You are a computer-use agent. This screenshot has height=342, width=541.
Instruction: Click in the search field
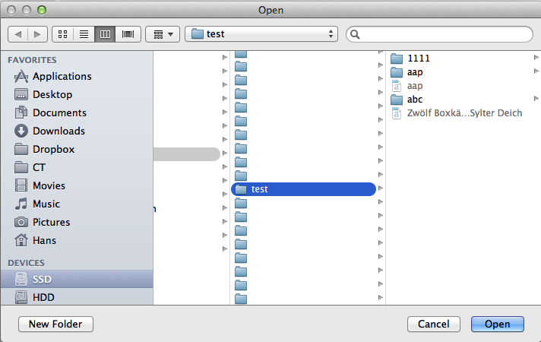click(x=441, y=34)
